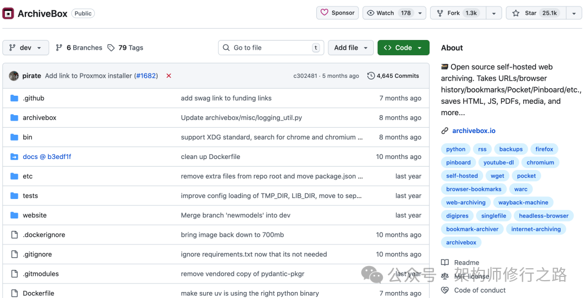
Task: Open the archivebox folder
Action: point(40,118)
